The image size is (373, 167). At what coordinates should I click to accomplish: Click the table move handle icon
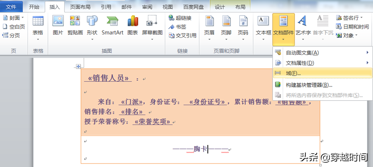click(78, 67)
